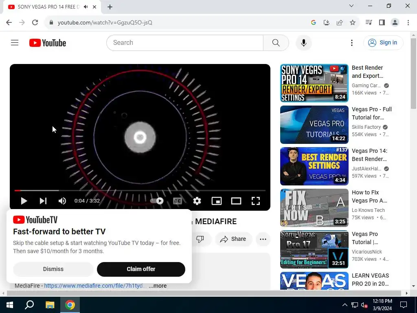
Task: Go back to previous browser page
Action: [x=9, y=22]
